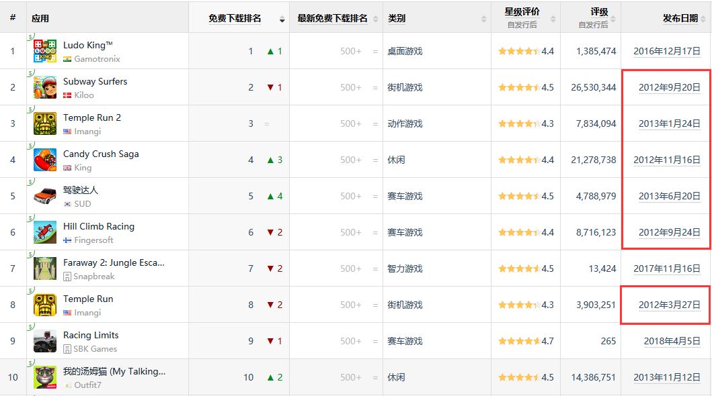
Task: Click publisher icon beside SBK Games
Action: click(x=67, y=349)
